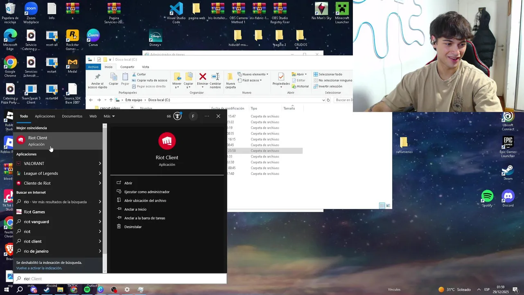Switch to the Aplicaciones search tab

[x=45, y=116]
